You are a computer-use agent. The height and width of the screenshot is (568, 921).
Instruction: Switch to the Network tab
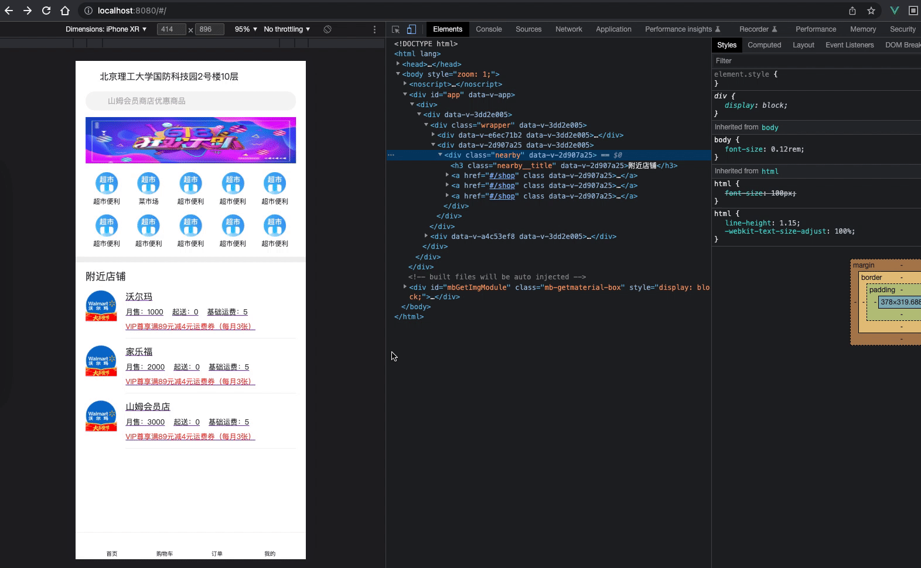pos(569,29)
